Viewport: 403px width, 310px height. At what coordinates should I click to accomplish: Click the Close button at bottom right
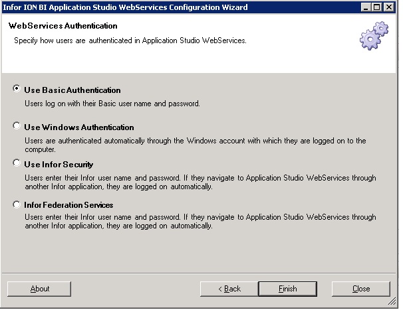(x=361, y=289)
